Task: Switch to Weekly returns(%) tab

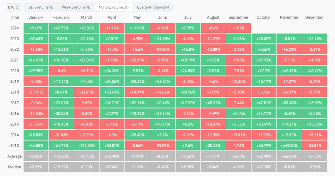Action: tap(76, 7)
